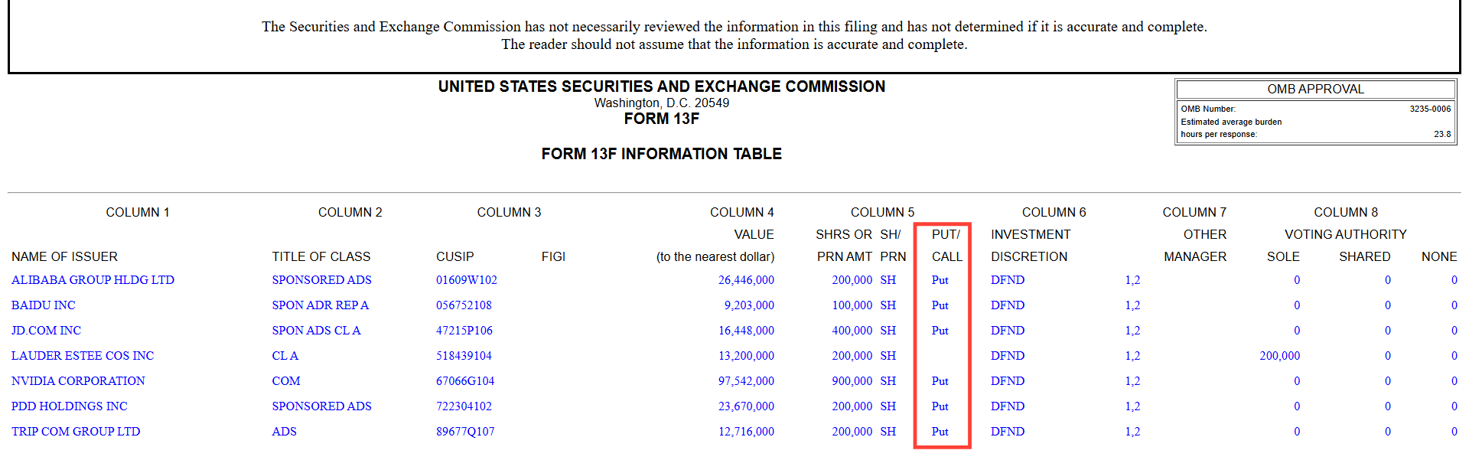Click NVIDIA CORPORATION in the issuer column
Screen dimensions: 1469x460
pyautogui.click(x=78, y=381)
